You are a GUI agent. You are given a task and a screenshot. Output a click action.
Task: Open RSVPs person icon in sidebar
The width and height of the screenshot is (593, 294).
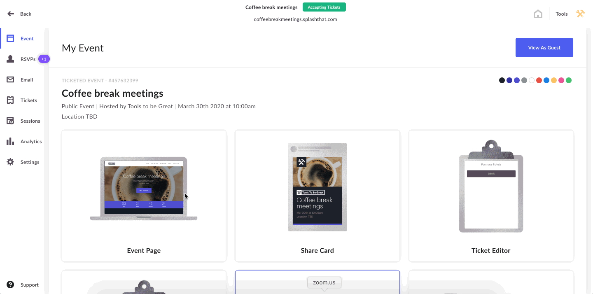click(10, 59)
